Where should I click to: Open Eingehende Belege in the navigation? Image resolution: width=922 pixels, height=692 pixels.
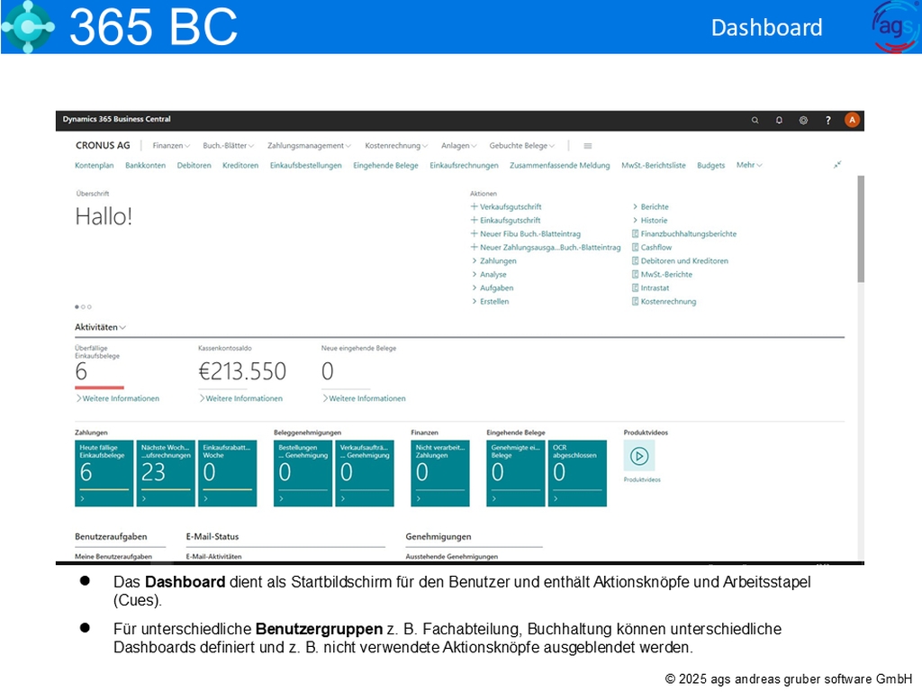[385, 166]
